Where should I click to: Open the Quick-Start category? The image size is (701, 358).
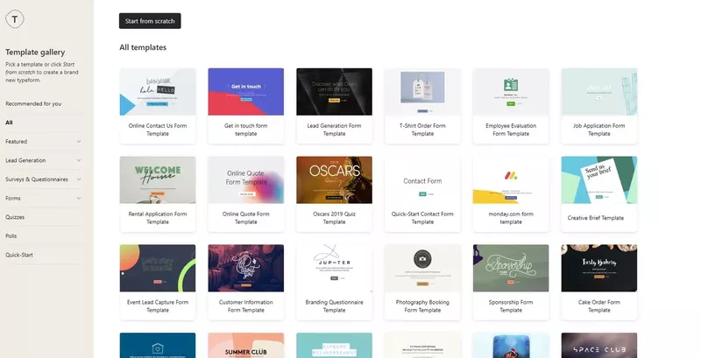point(19,256)
